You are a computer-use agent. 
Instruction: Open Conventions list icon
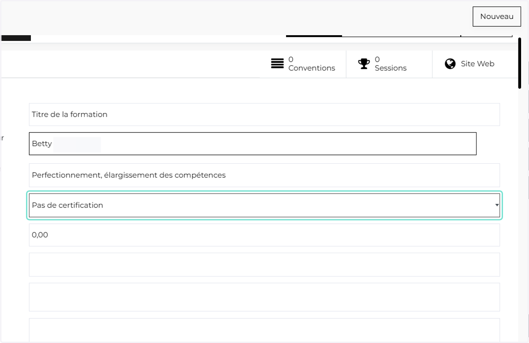tap(277, 64)
